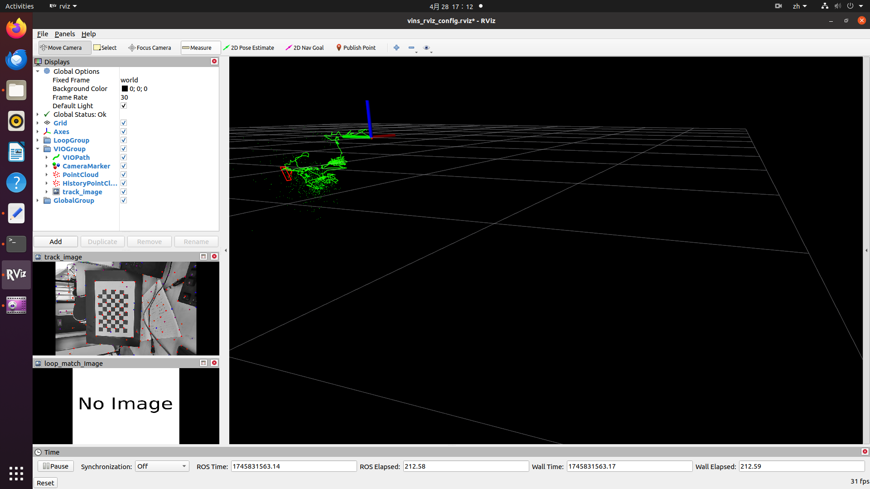
Task: Open the eye view options icon
Action: click(x=426, y=48)
